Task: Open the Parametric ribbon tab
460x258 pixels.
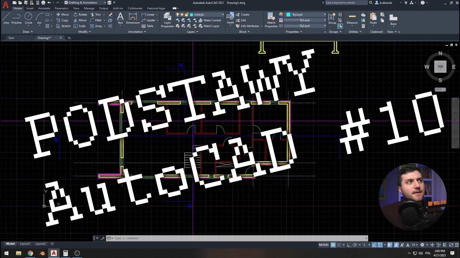Action: (61, 8)
